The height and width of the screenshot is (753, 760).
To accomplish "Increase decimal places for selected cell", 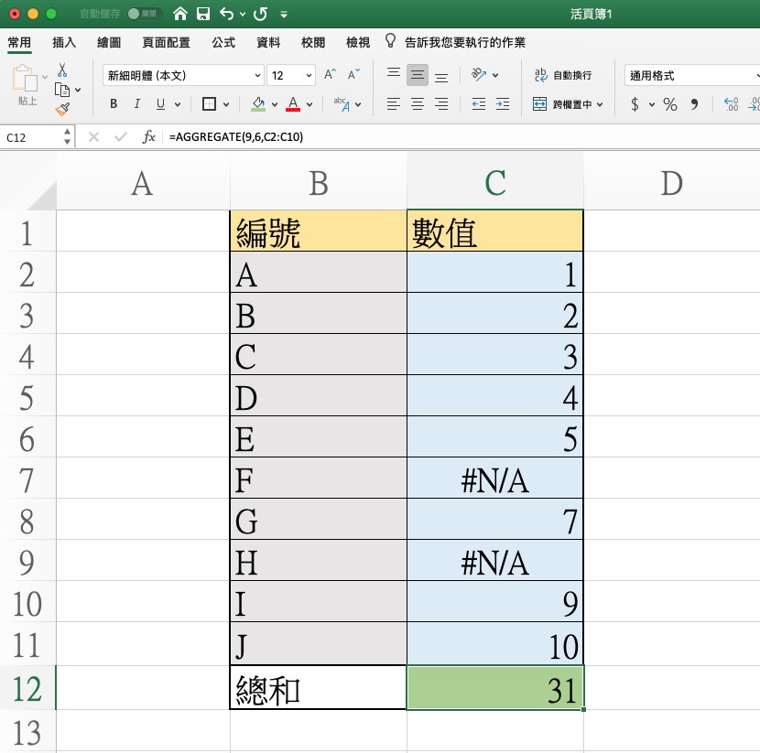I will [x=732, y=103].
